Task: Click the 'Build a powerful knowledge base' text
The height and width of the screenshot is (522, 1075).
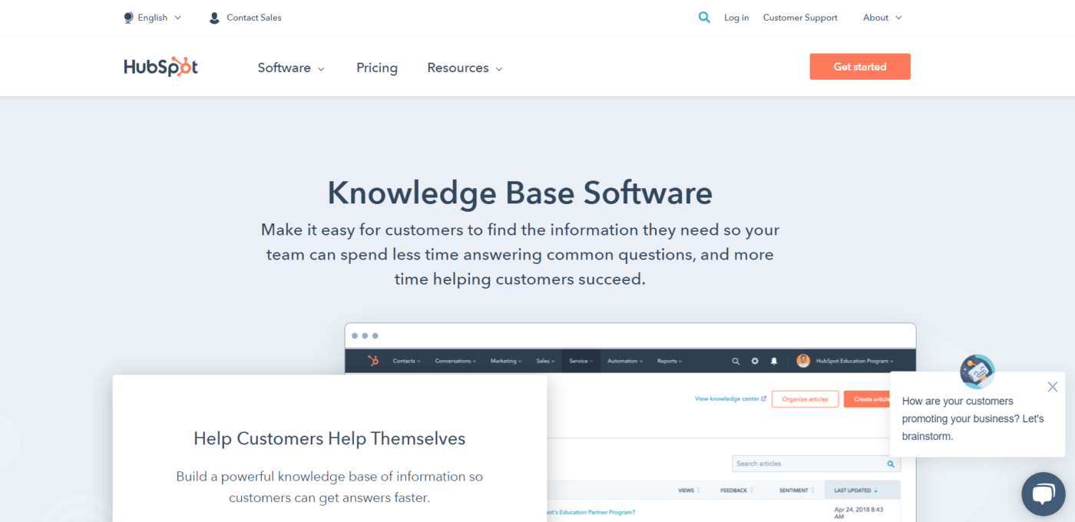Action: pos(329,487)
